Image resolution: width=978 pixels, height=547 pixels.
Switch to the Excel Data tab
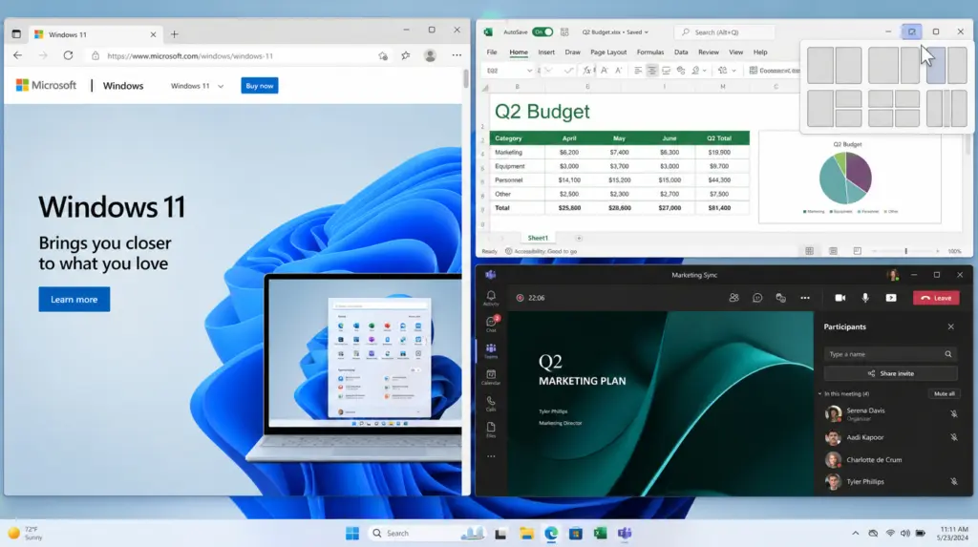pyautogui.click(x=680, y=53)
